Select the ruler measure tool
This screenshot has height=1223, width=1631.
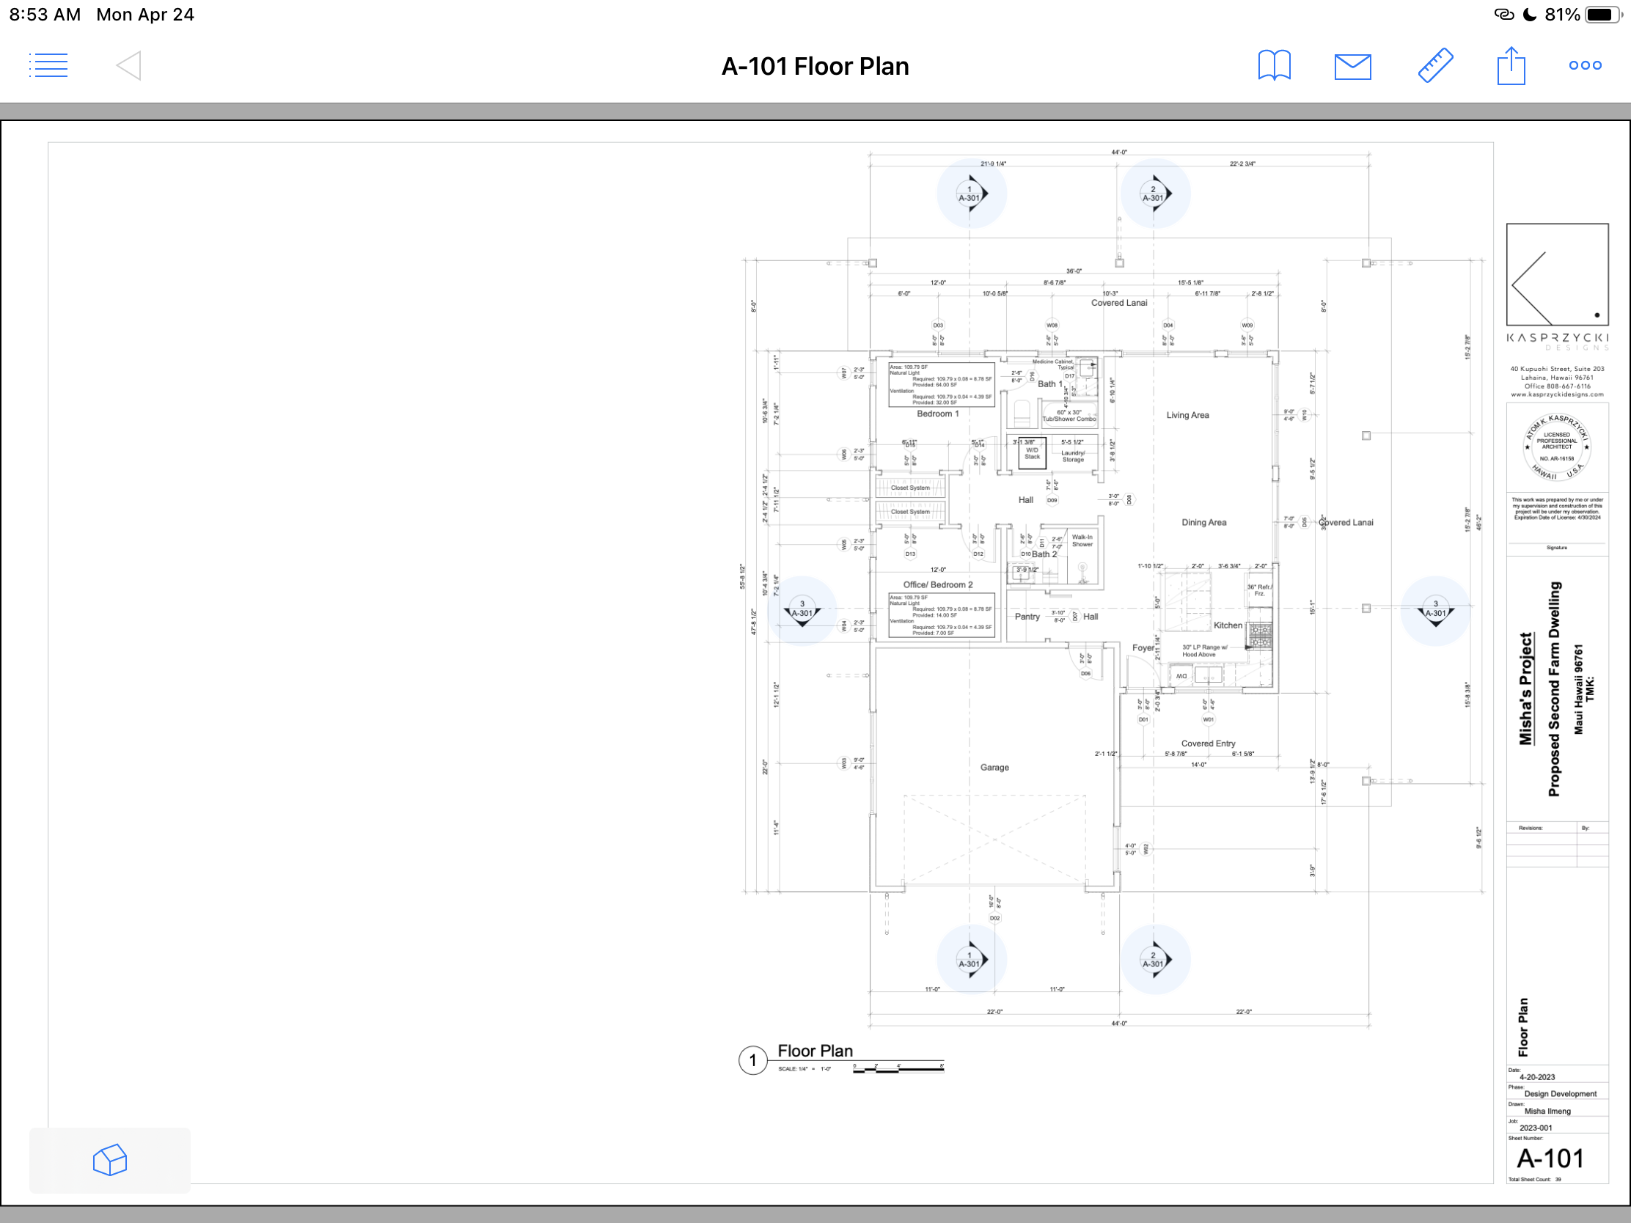pyautogui.click(x=1435, y=65)
